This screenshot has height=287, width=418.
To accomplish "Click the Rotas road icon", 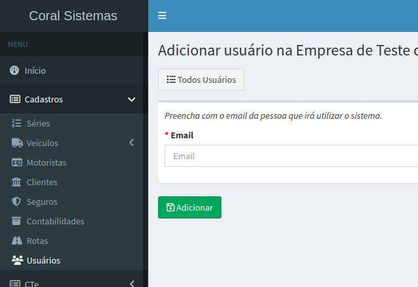I will [17, 241].
